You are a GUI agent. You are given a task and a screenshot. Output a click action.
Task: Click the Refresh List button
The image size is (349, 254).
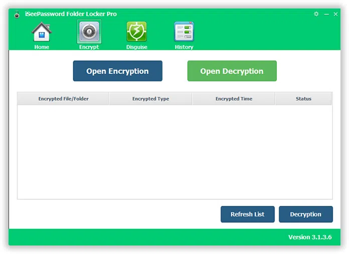(x=248, y=214)
